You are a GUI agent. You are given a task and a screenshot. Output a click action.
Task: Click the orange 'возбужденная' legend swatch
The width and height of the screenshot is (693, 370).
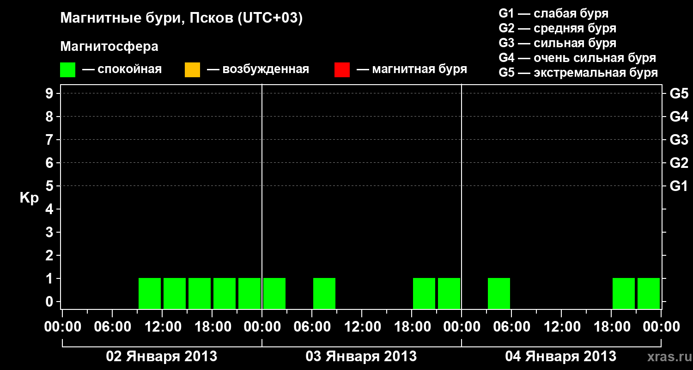point(192,70)
